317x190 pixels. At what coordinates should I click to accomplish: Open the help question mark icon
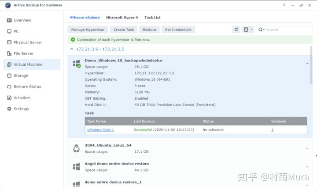click(x=284, y=5)
